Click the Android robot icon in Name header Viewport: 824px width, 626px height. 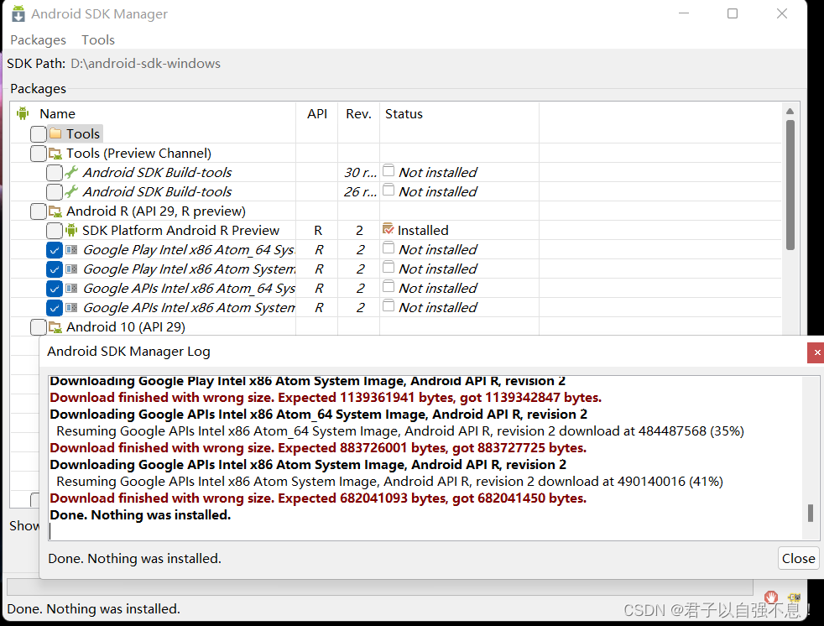click(x=23, y=113)
